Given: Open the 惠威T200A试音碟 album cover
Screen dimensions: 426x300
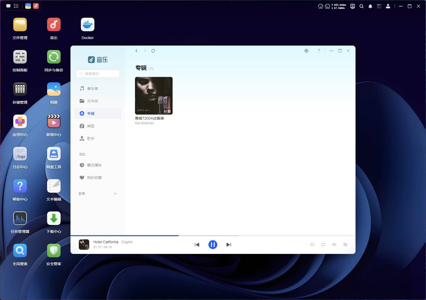Looking at the screenshot, I should pyautogui.click(x=153, y=96).
